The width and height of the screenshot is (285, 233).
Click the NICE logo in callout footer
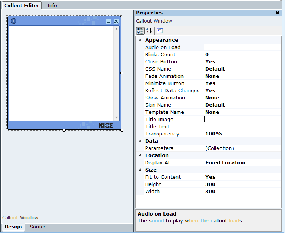pyautogui.click(x=106, y=126)
